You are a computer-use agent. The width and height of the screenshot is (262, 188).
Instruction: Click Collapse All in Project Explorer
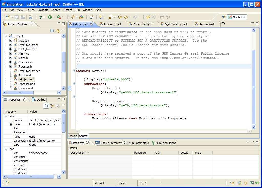coord(52,31)
